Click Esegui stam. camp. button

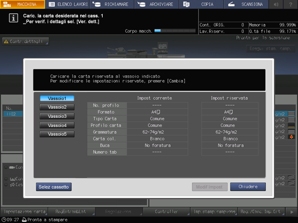point(270,49)
